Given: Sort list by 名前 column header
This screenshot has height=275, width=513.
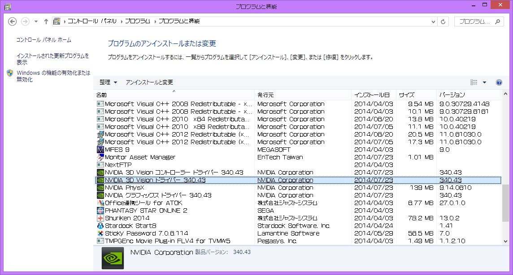Looking at the screenshot, I should pyautogui.click(x=174, y=95).
